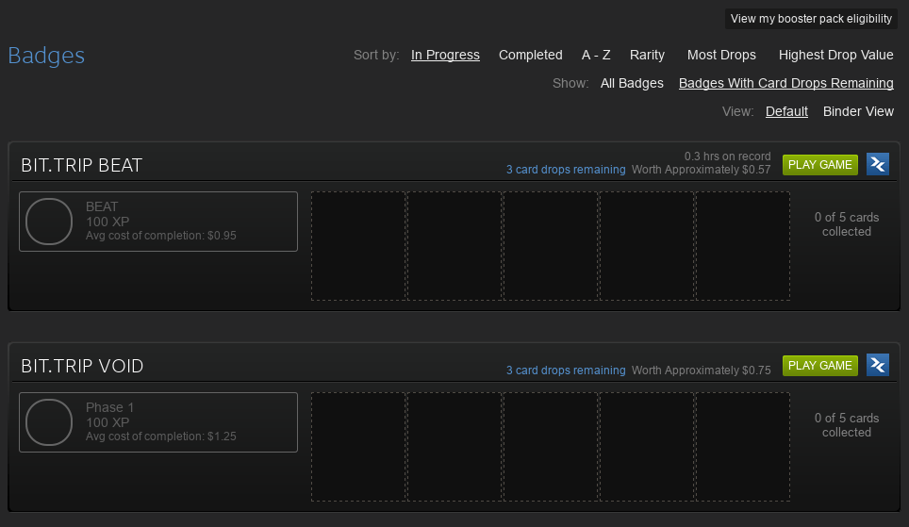
Task: Click the BEAT badge circle icon
Action: [49, 222]
